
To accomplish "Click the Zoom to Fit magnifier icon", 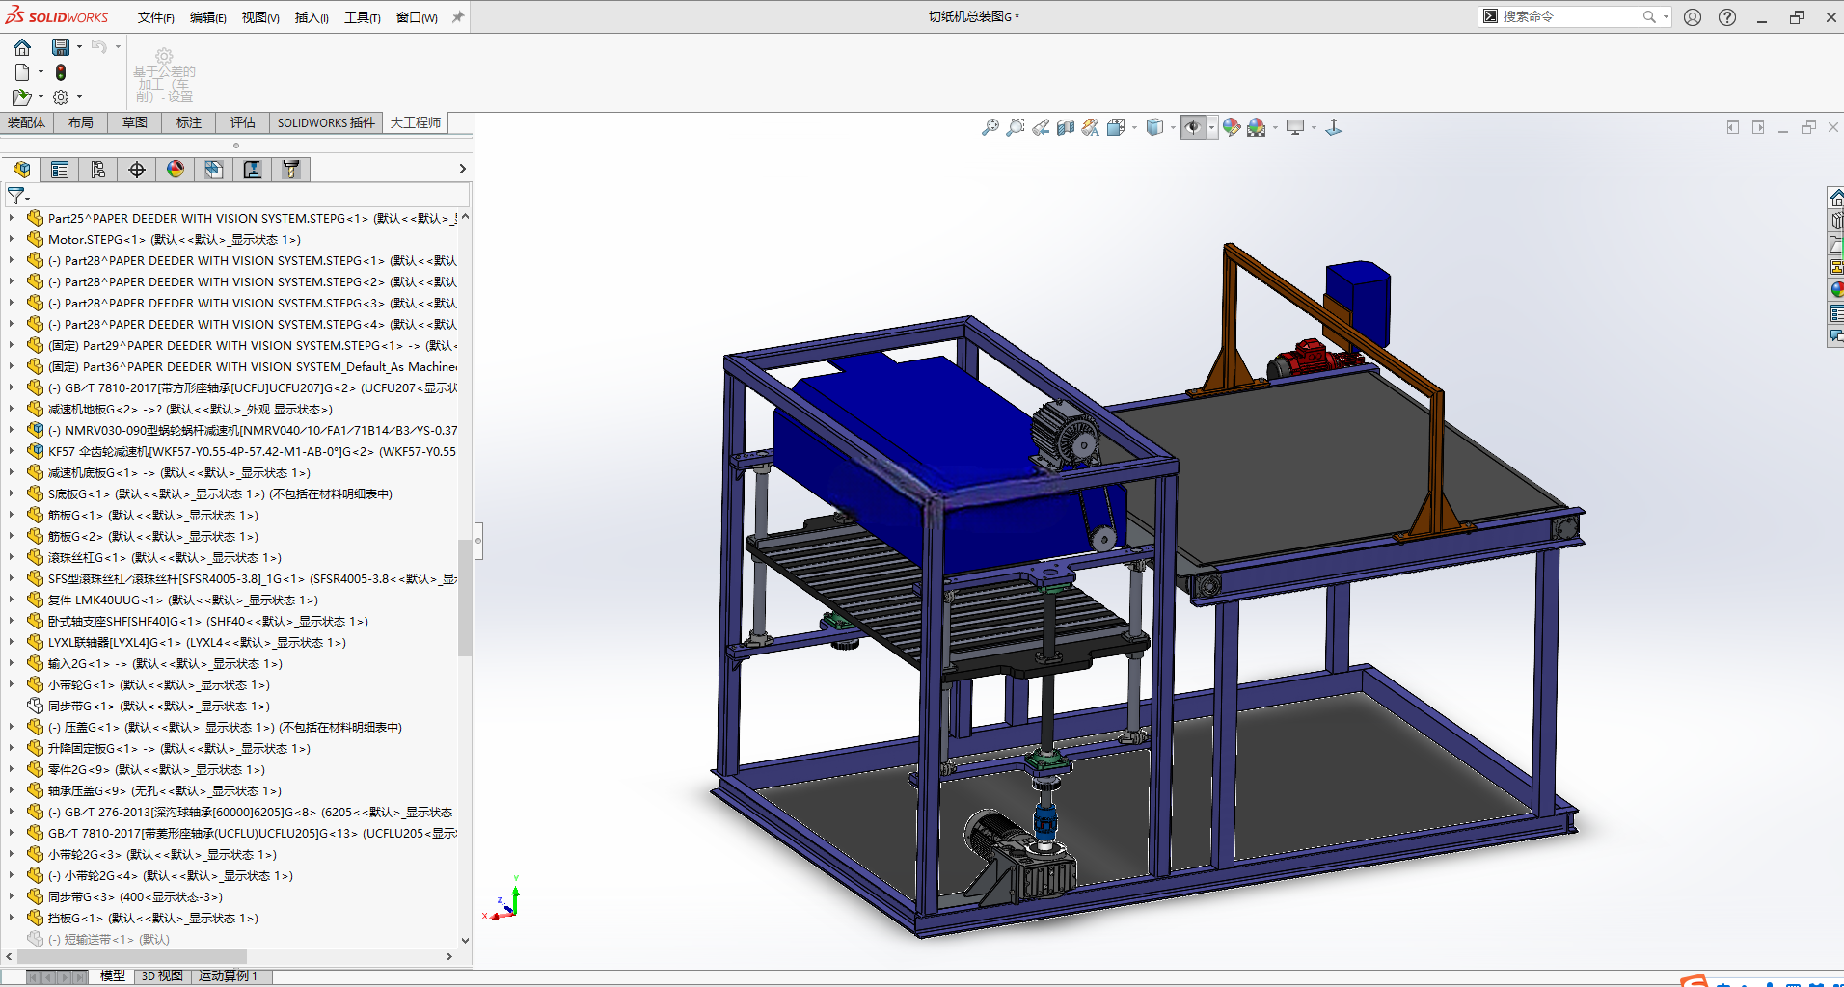I will (x=990, y=127).
